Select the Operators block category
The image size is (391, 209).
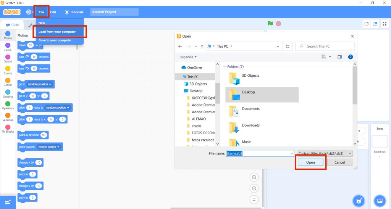point(8,105)
